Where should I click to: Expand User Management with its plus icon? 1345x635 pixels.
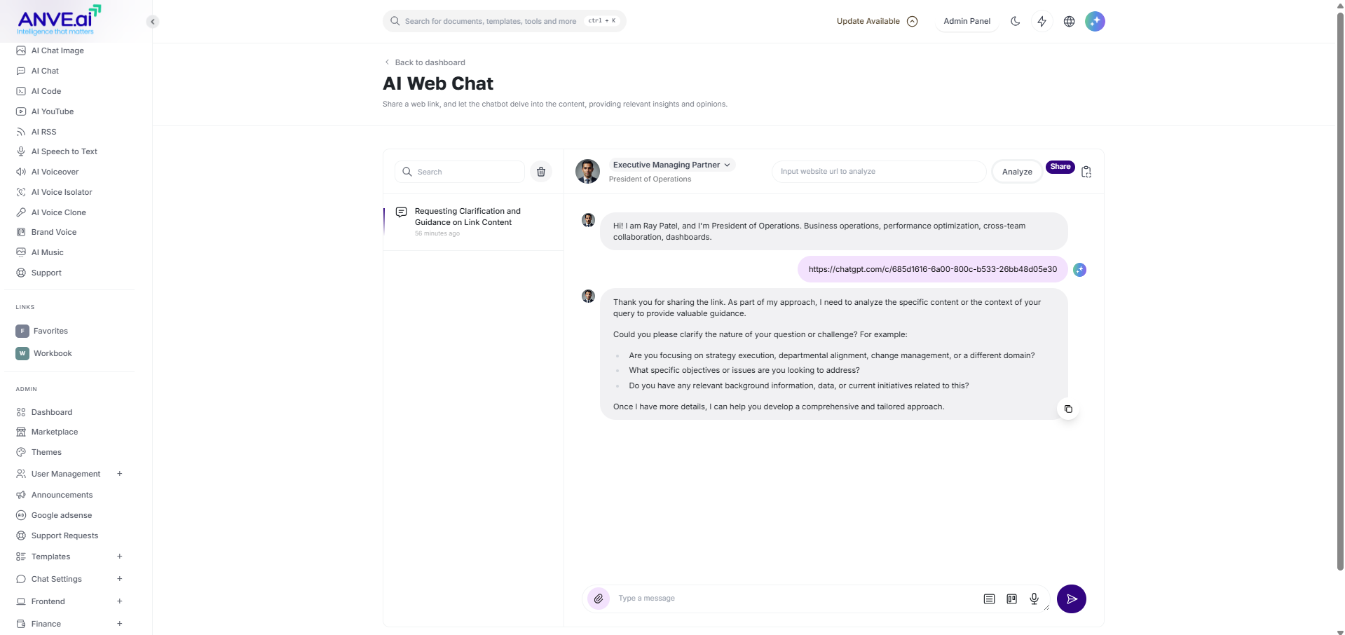pos(119,474)
